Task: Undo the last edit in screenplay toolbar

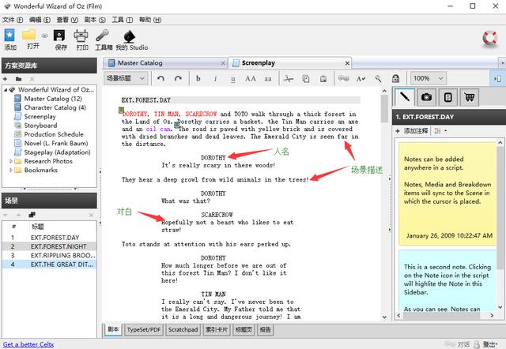Action: coord(161,78)
